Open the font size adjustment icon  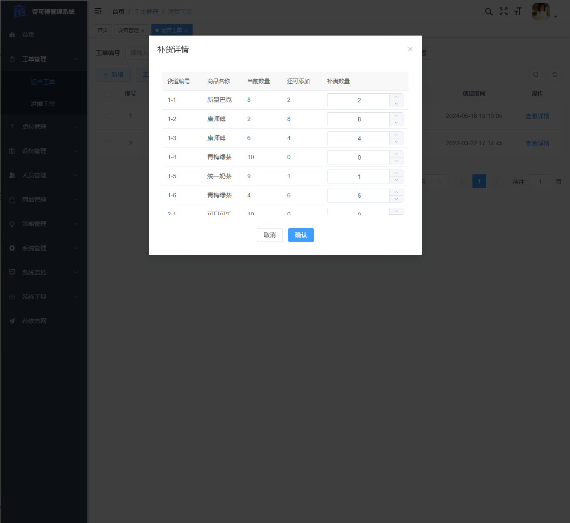(x=518, y=12)
